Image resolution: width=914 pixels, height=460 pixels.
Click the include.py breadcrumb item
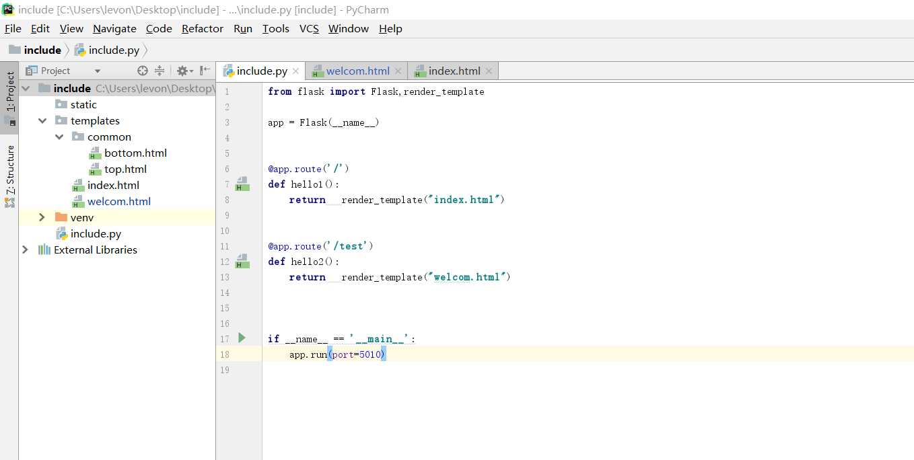107,50
